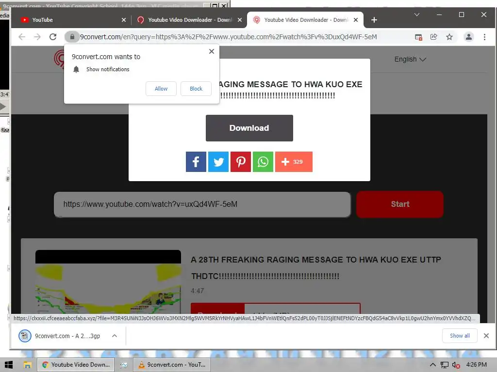497x372 pixels.
Task: Click the video title A 28TH FREAKING RAGING MESSAGE
Action: tap(315, 267)
